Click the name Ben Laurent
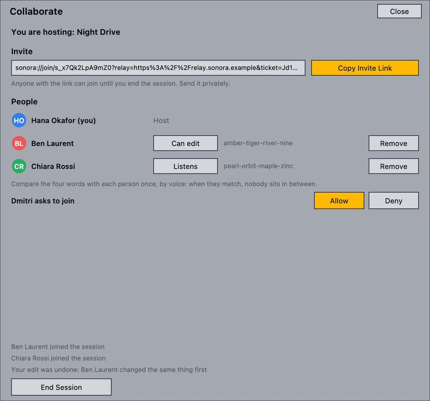Viewport: 430px width, 401px height. pos(52,143)
